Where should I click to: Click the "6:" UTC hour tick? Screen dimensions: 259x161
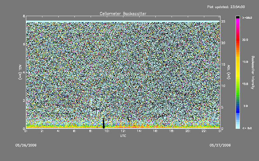click(x=74, y=131)
